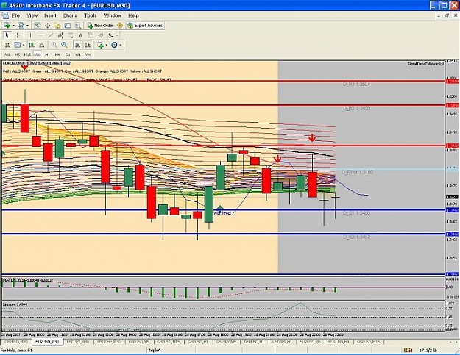Switch to M1 timeframe
Viewport: 460px width, 355px height.
pyautogui.click(x=7, y=54)
